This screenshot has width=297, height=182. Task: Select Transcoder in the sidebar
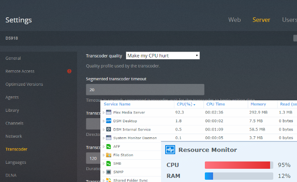(x=16, y=149)
